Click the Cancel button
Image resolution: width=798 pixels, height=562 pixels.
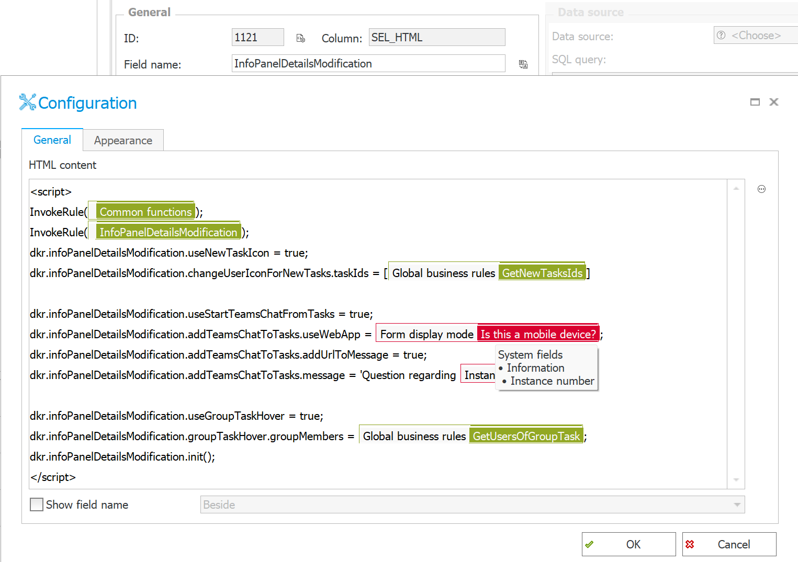(x=729, y=544)
